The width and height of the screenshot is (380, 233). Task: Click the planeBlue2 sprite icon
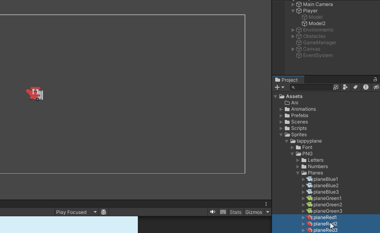(309, 186)
